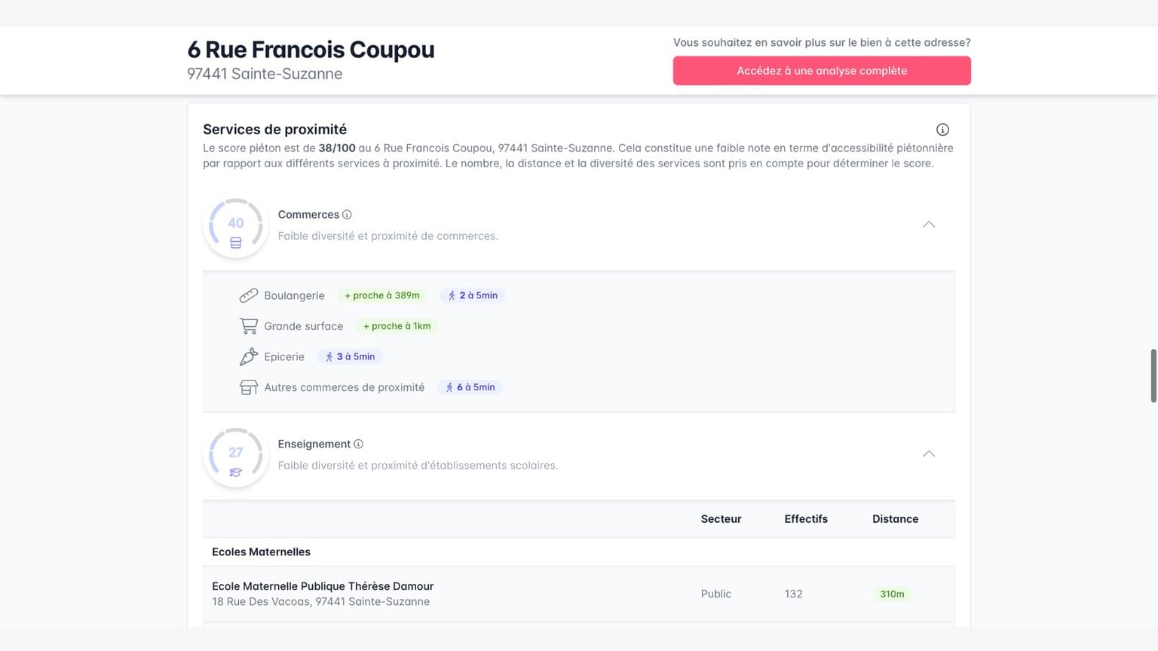This screenshot has width=1158, height=651.
Task: Collapse the Commerces details section
Action: pos(929,224)
